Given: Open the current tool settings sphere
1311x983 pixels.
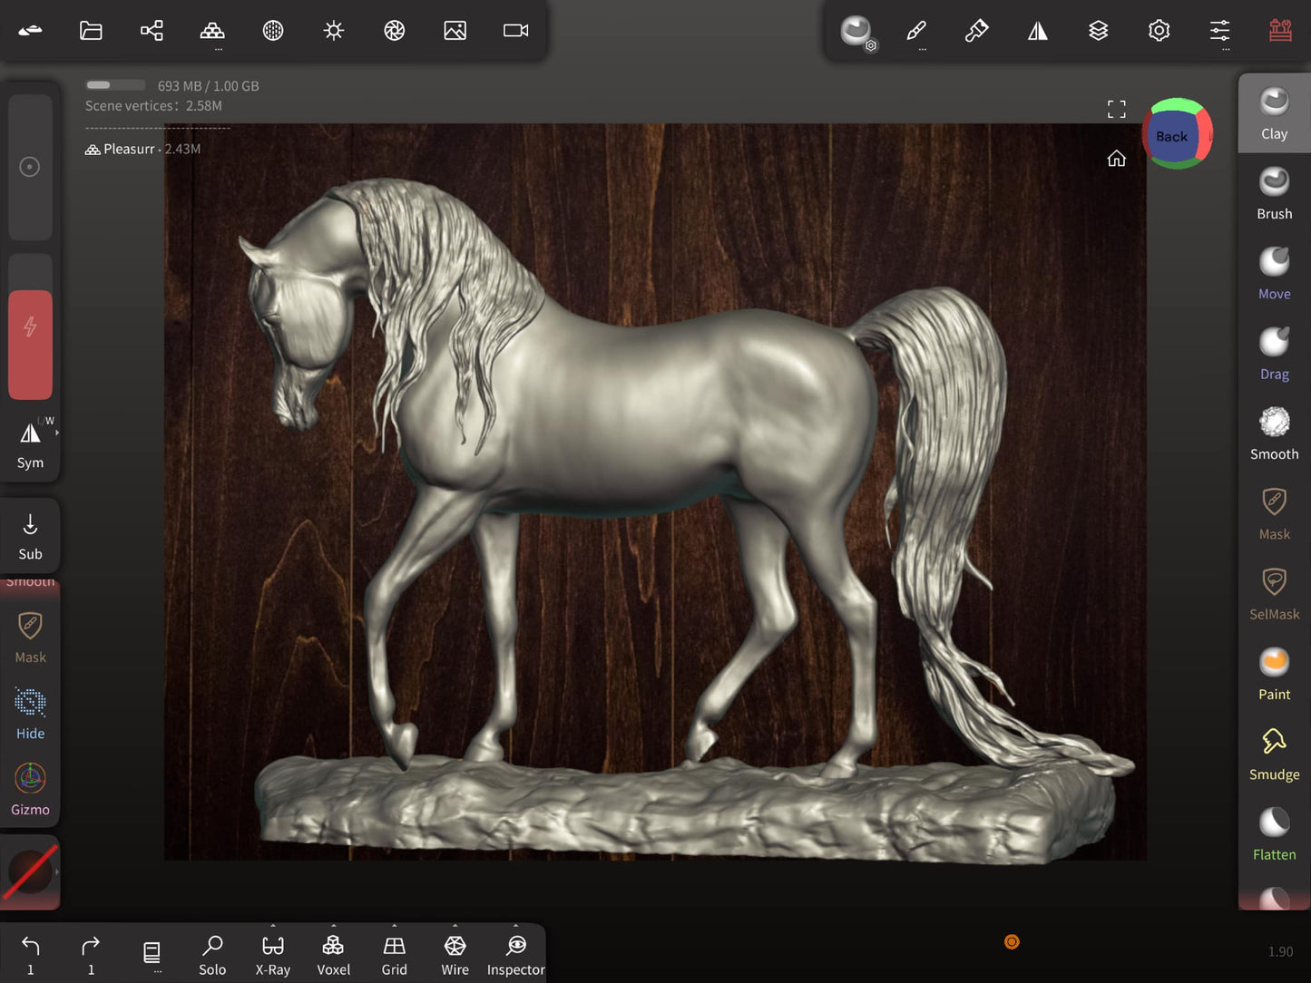Looking at the screenshot, I should pyautogui.click(x=856, y=31).
